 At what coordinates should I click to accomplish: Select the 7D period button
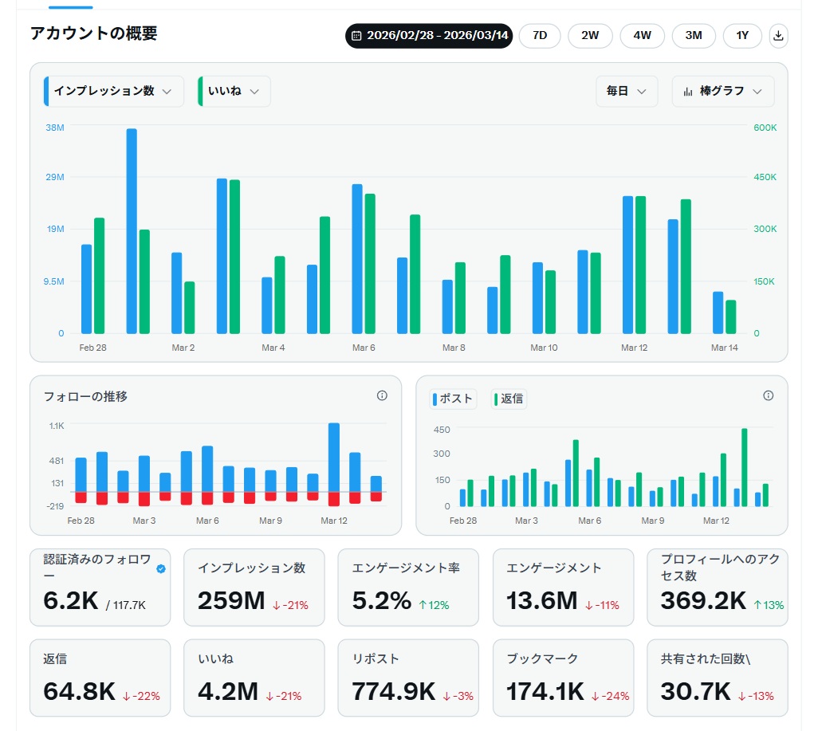(540, 35)
